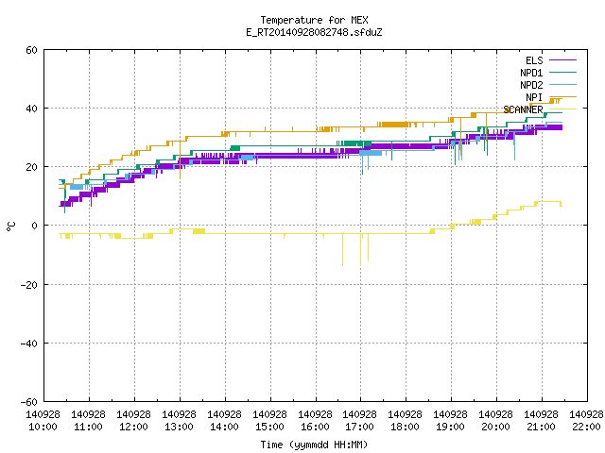Viewport: 605px width, 453px height.
Task: Click the x-axis tick label 14:00
Action: pyautogui.click(x=224, y=427)
